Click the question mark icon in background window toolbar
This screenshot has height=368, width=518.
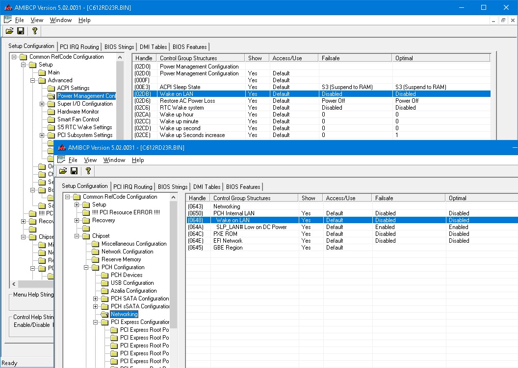click(34, 31)
